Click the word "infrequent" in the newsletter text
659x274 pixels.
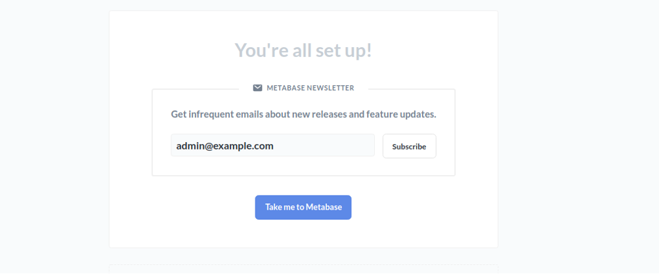tap(210, 114)
